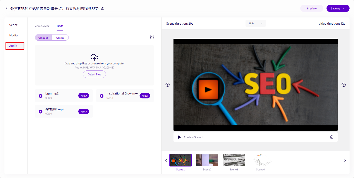Play the Inspirational Glow track

[x=102, y=96]
